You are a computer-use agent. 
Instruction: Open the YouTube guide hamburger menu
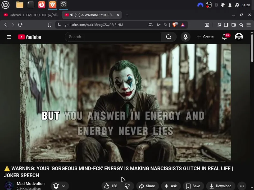coord(9,37)
